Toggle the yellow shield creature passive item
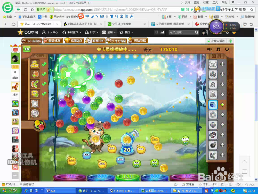 pos(35,94)
